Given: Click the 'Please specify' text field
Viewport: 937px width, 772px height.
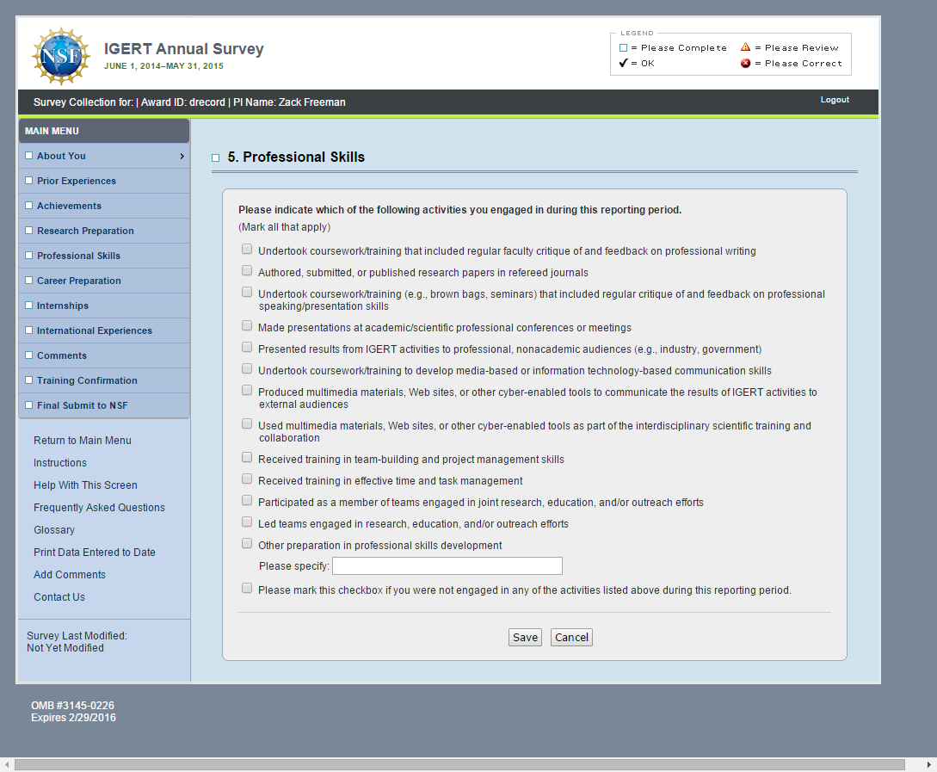Looking at the screenshot, I should pyautogui.click(x=447, y=566).
